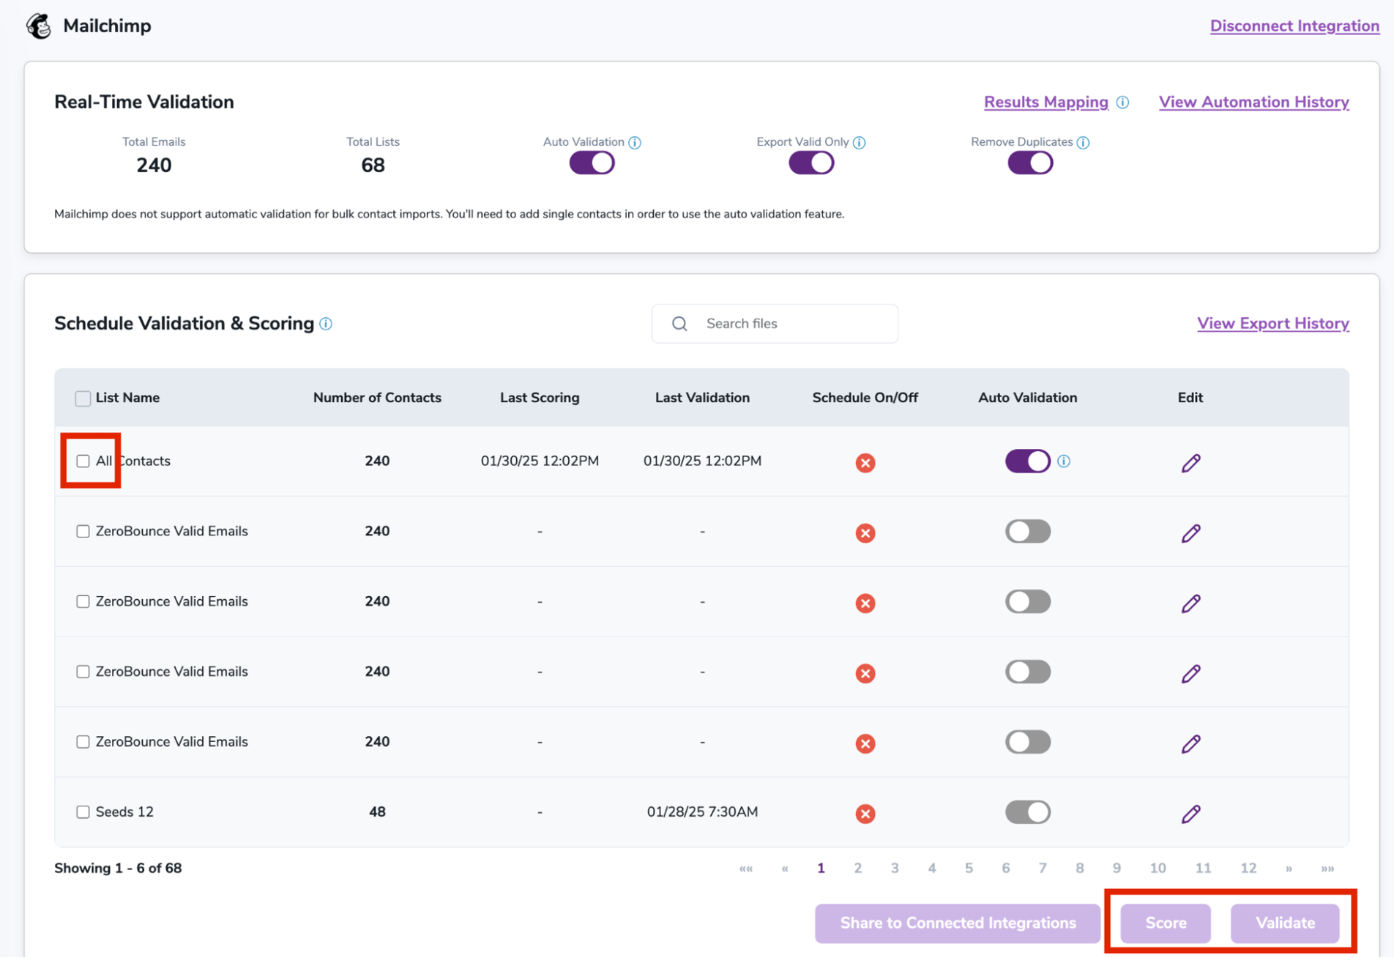Tick the Seeds 12 checkbox
Viewport: 1394px width, 958px height.
pos(83,812)
